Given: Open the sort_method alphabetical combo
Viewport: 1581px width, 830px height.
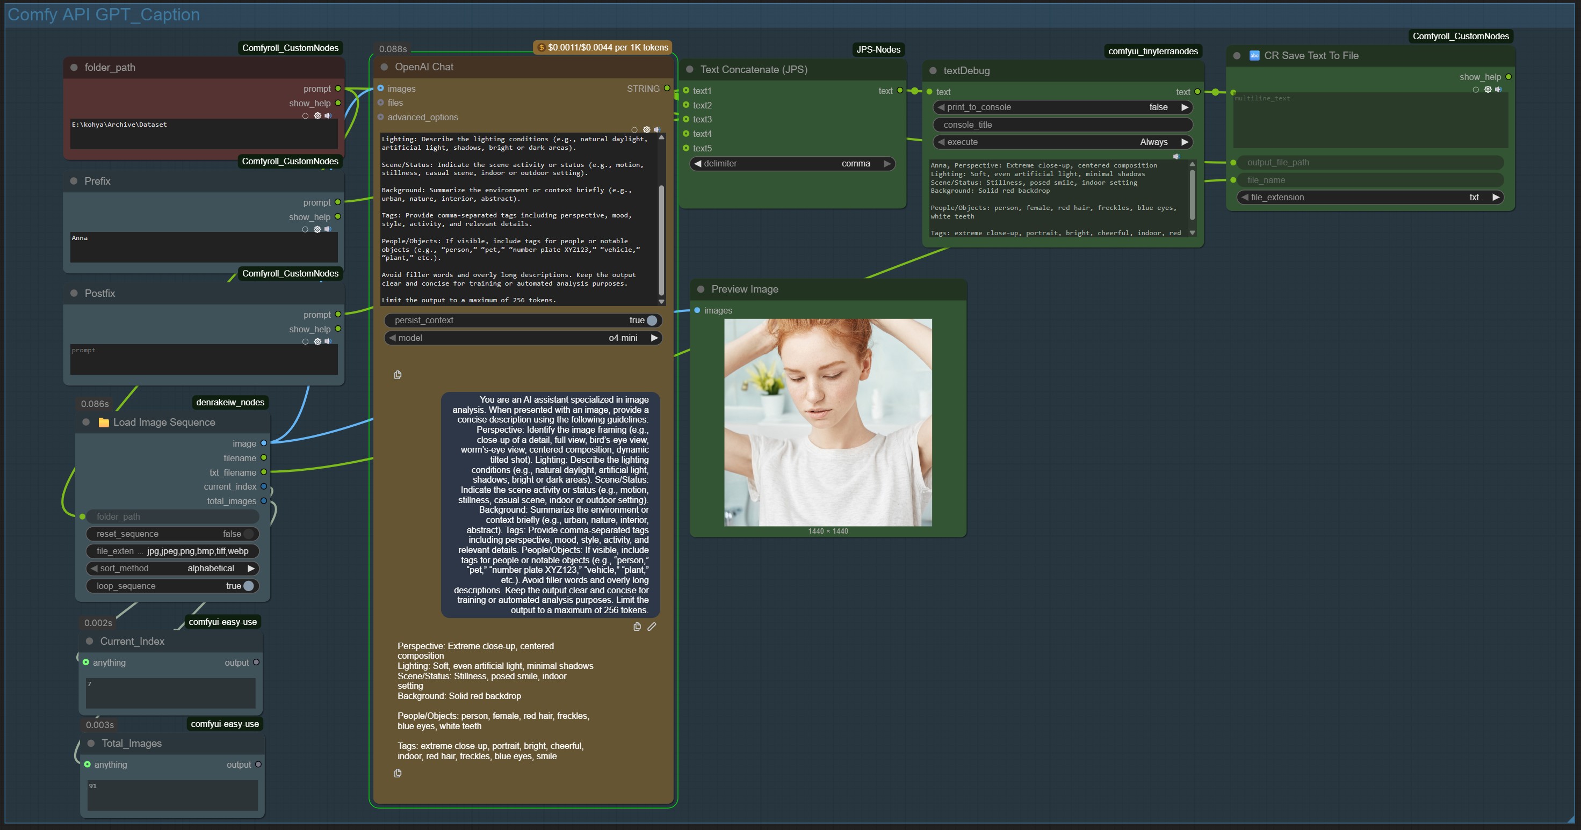Looking at the screenshot, I should click(210, 568).
